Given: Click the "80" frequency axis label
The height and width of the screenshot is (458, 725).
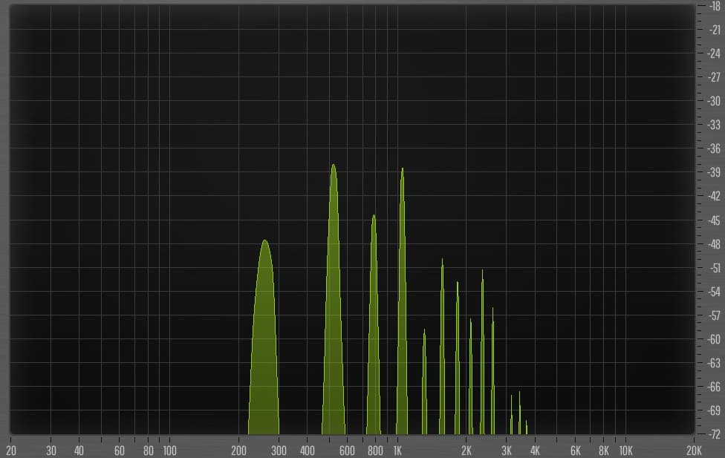Looking at the screenshot, I should click(x=149, y=451).
